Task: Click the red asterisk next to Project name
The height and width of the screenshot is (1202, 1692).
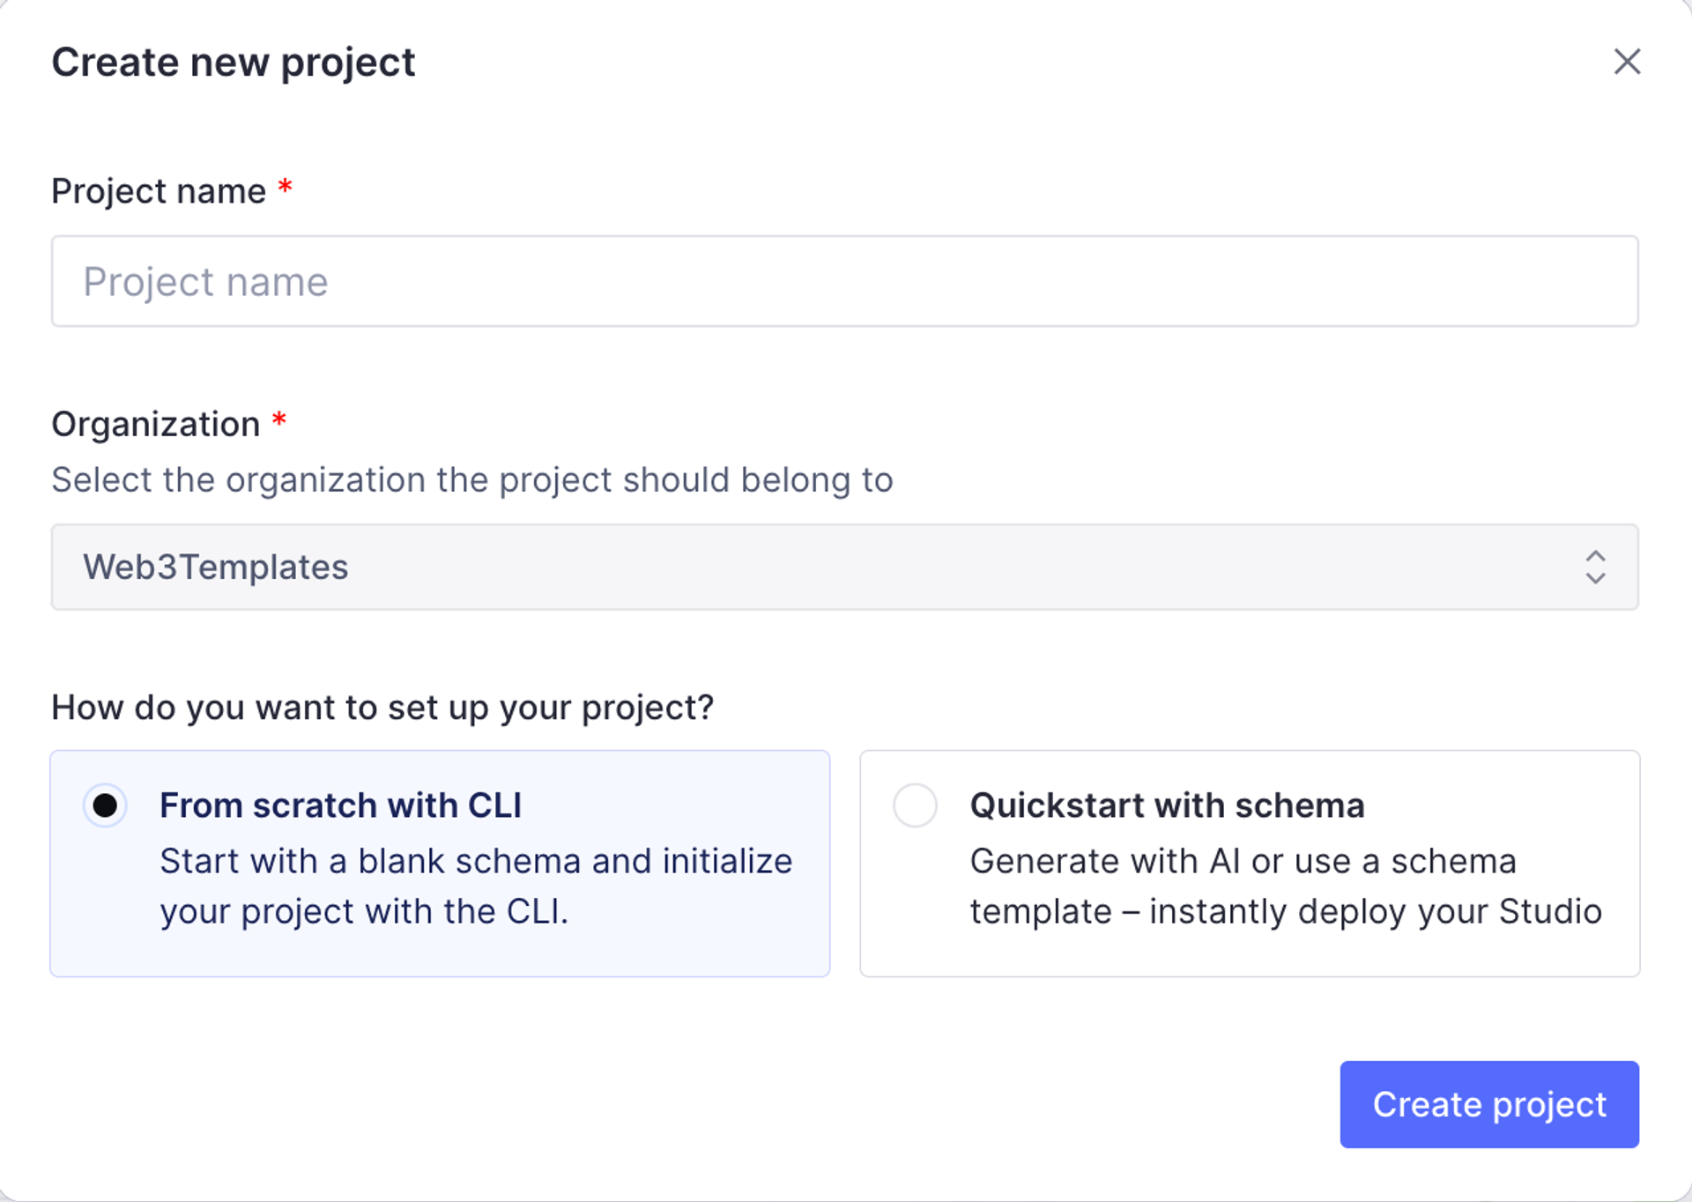Action: (284, 189)
